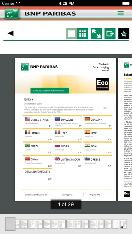Expand document to fullscreen
This screenshot has height=234, width=132.
pos(96,34)
